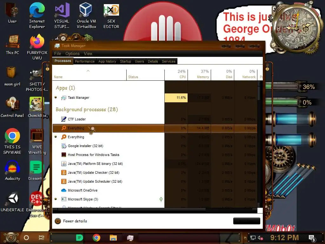The image size is (325, 244).
Task: Sort processes by Network column
Action: tap(246, 74)
